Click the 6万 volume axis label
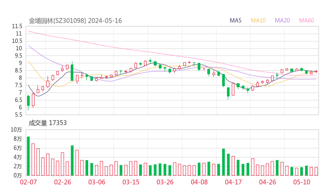The width and height of the screenshot is (323, 192). coord(18,148)
